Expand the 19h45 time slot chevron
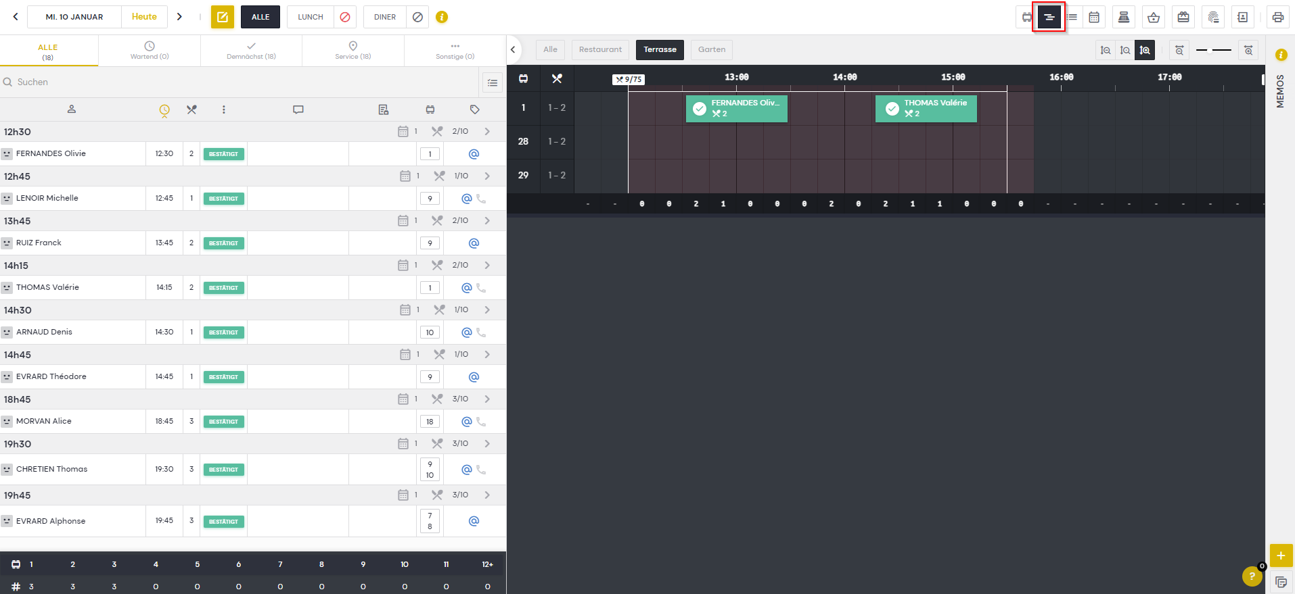1295x594 pixels. [487, 495]
